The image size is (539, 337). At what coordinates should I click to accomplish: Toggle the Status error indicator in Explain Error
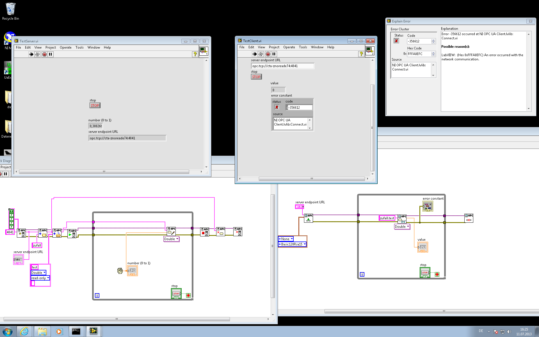[x=396, y=41]
